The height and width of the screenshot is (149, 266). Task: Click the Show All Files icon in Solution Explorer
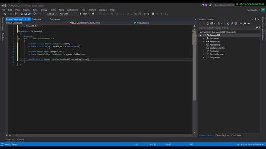point(236,24)
